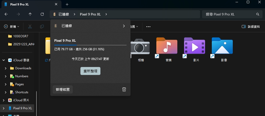Viewport: 265px width, 116px height.
Task: Expand chevron after 已連線 in address bar
Action: 74,14
